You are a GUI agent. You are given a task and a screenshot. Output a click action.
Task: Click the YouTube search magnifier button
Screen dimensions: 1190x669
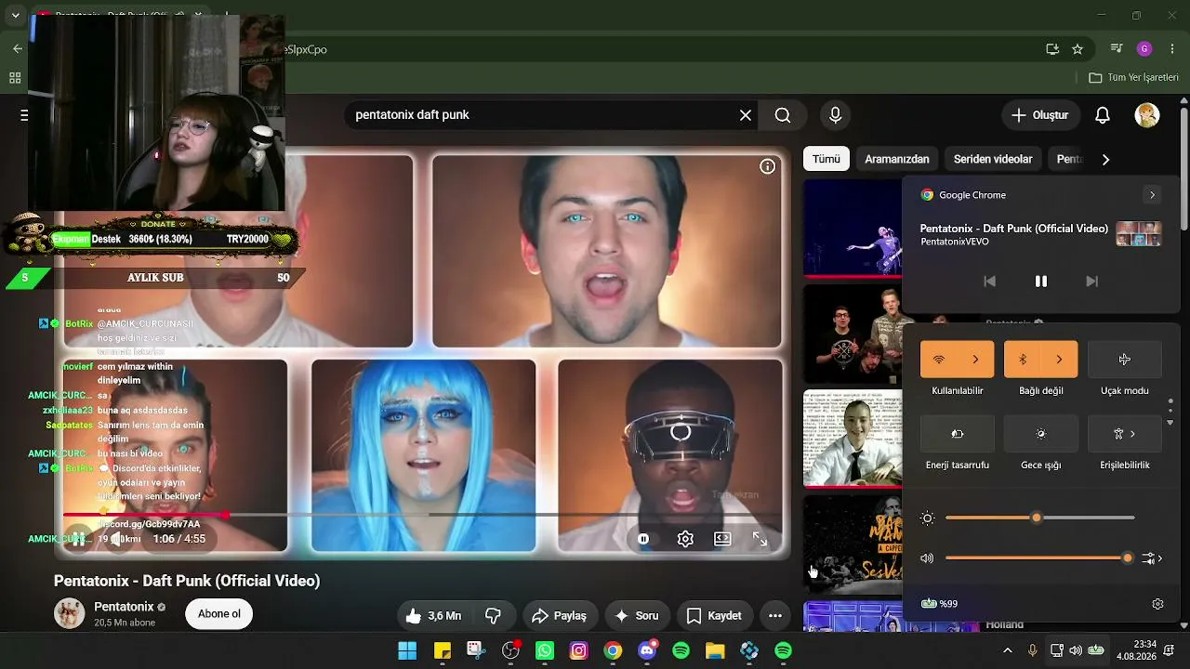783,115
